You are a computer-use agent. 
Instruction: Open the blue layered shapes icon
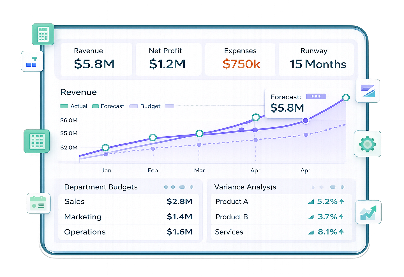[x=368, y=91]
